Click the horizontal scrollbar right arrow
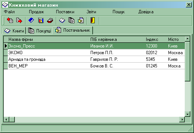The width and height of the screenshot is (194, 133). click(182, 119)
